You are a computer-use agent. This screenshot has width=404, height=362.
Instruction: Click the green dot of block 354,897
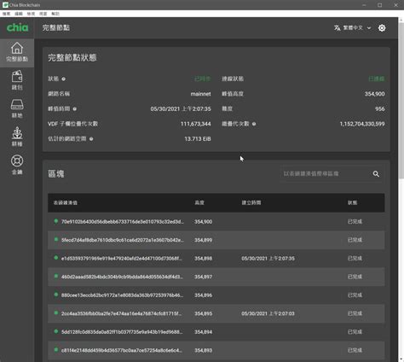(x=56, y=277)
